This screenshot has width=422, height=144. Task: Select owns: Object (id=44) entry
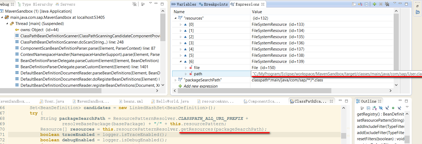[37, 30]
